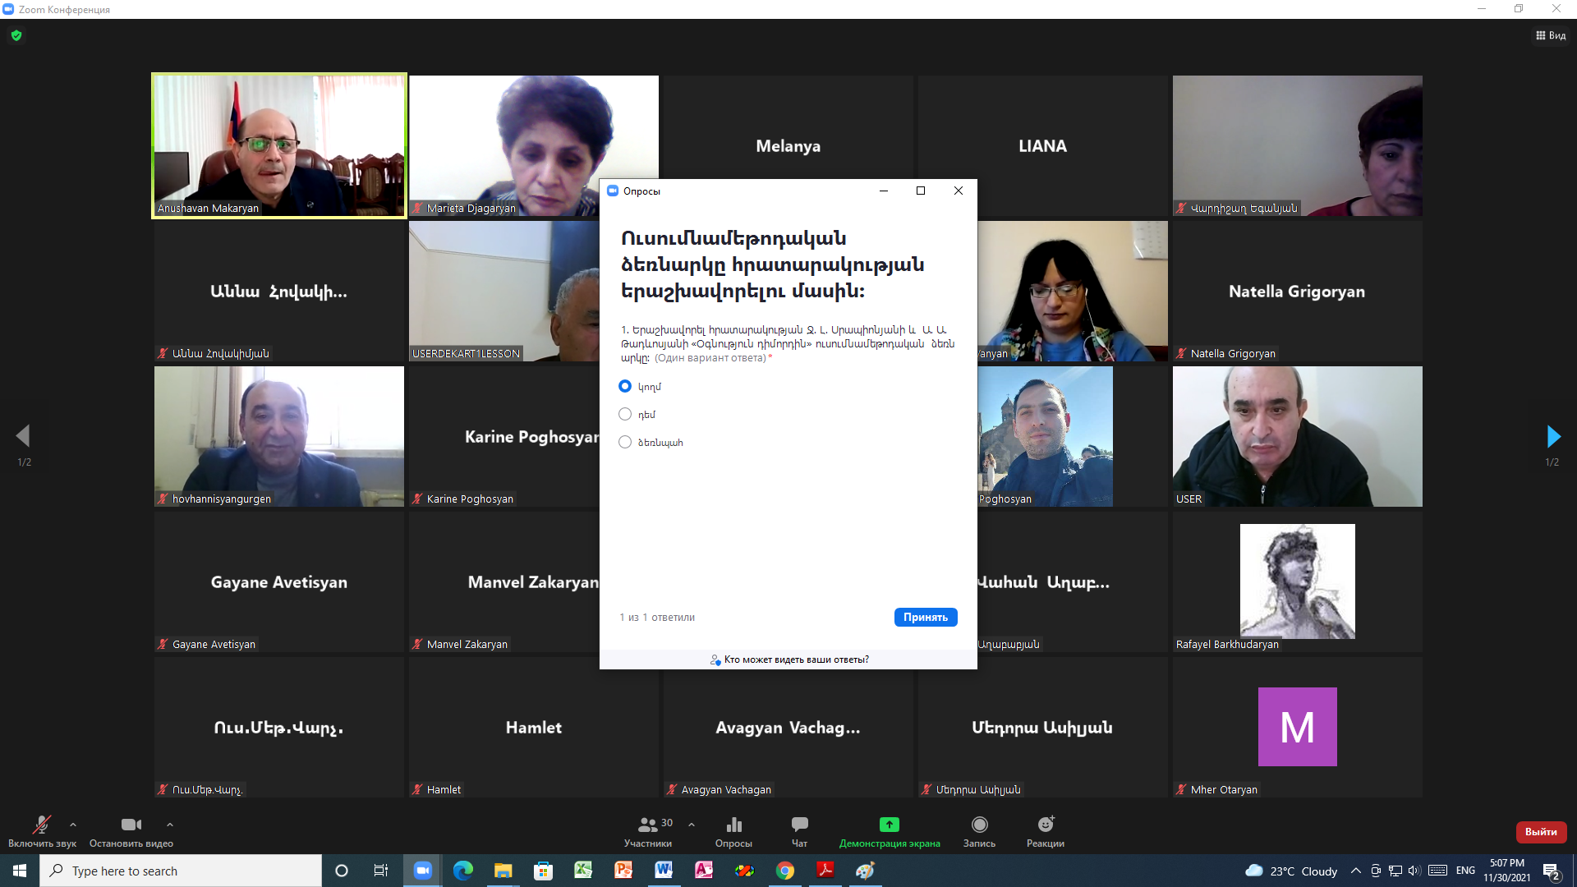Show hidden tray icons arrow

point(1355,871)
